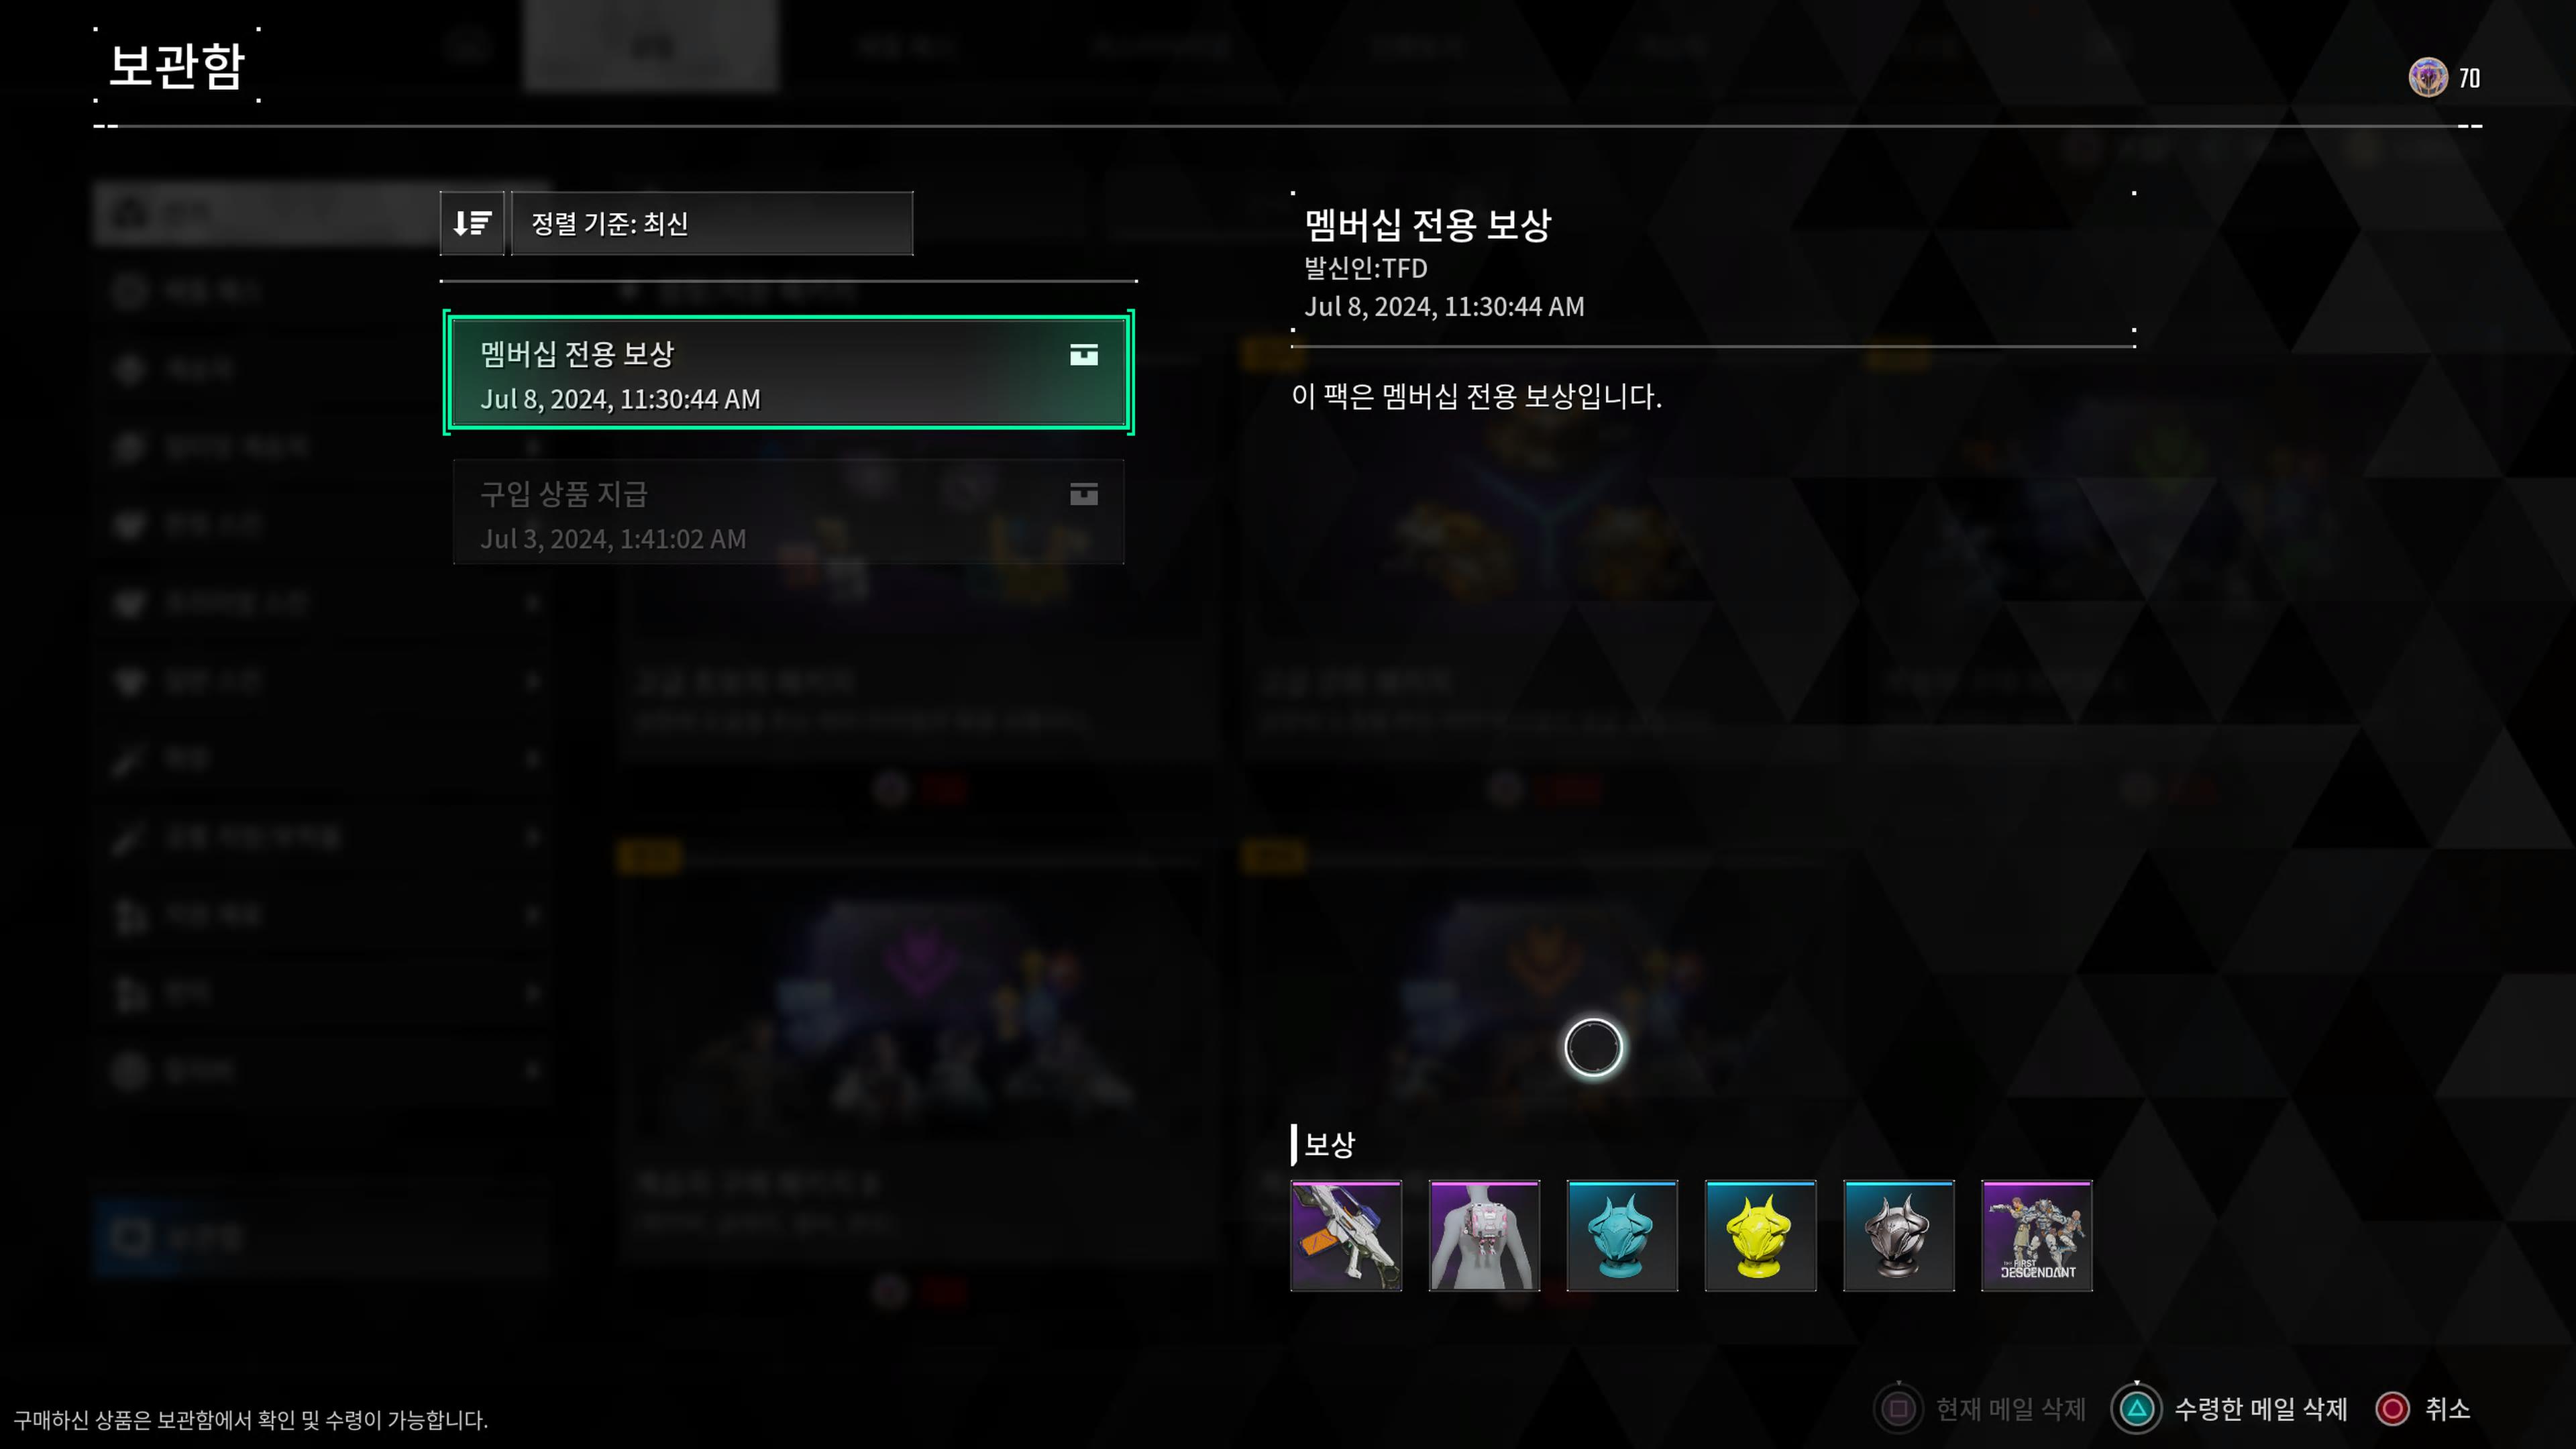Screen dimensions: 2576x1449
Task: Toggle the sort order arrow icon
Action: pos(472,223)
